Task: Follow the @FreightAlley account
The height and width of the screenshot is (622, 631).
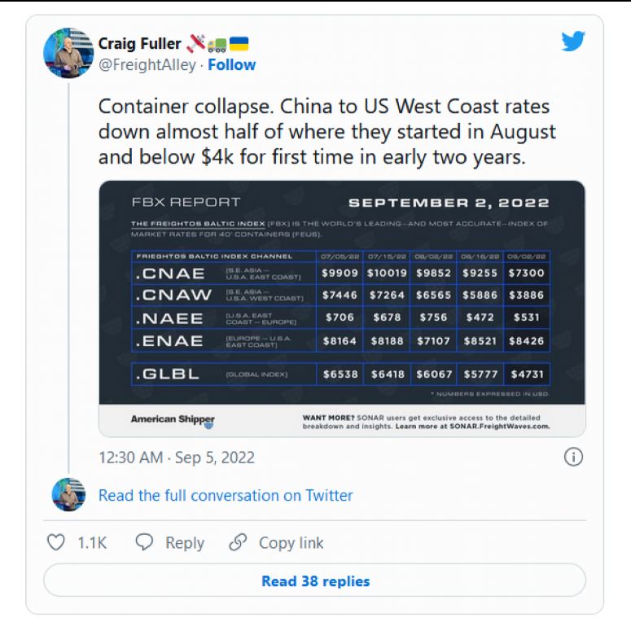Action: [x=232, y=65]
